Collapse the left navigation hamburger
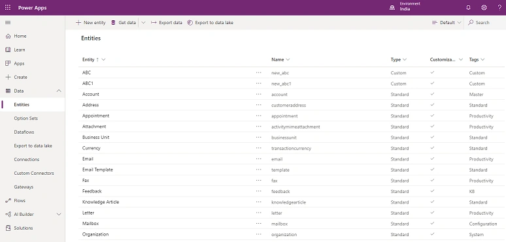 (x=8, y=23)
